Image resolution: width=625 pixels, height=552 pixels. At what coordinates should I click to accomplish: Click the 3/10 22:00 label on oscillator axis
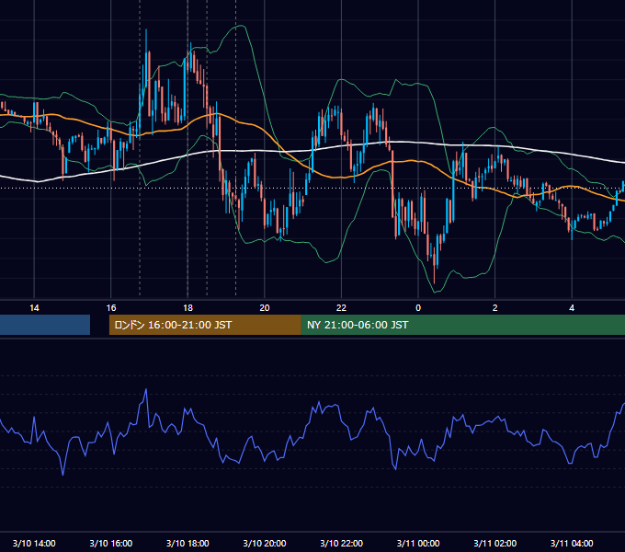(342, 543)
